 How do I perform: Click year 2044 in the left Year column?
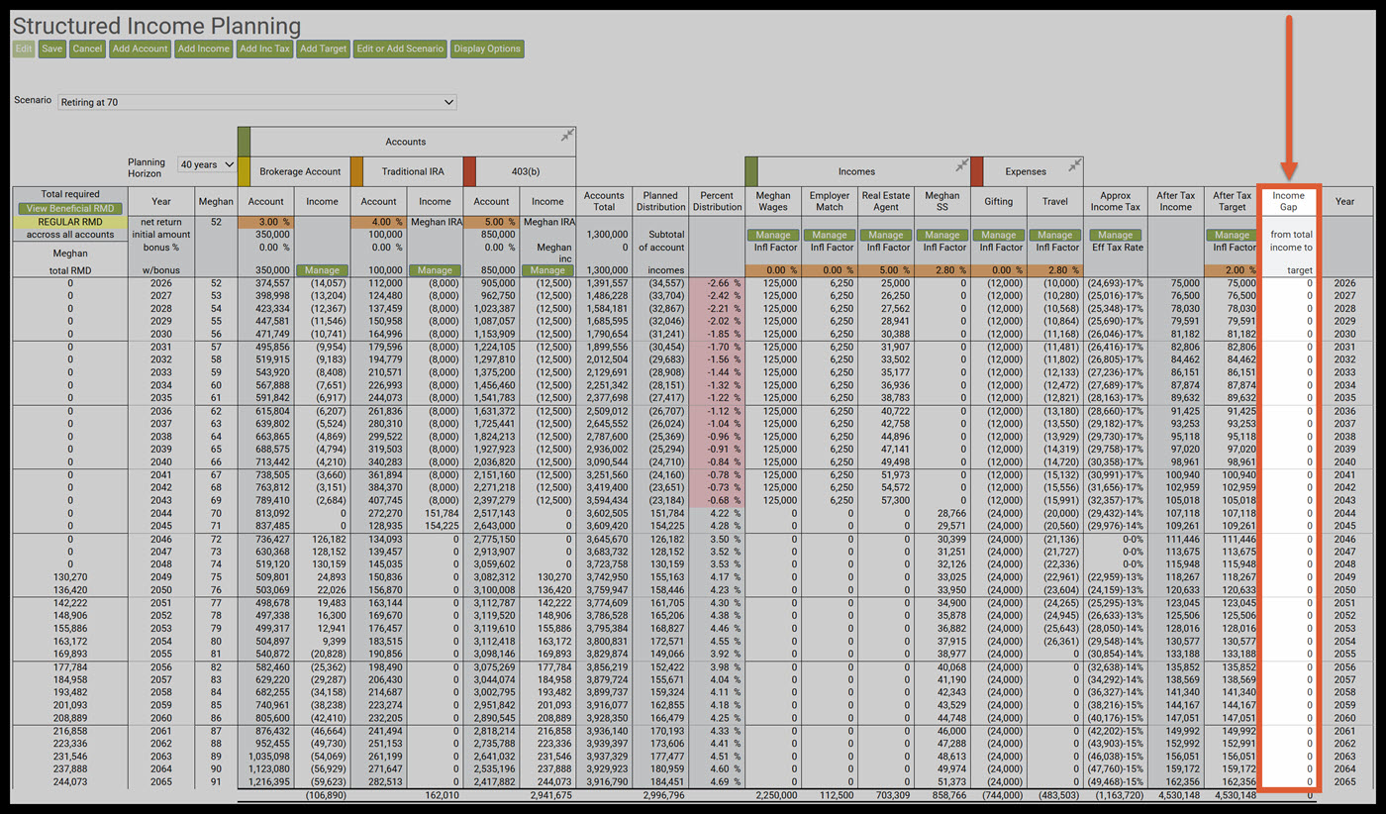[161, 512]
